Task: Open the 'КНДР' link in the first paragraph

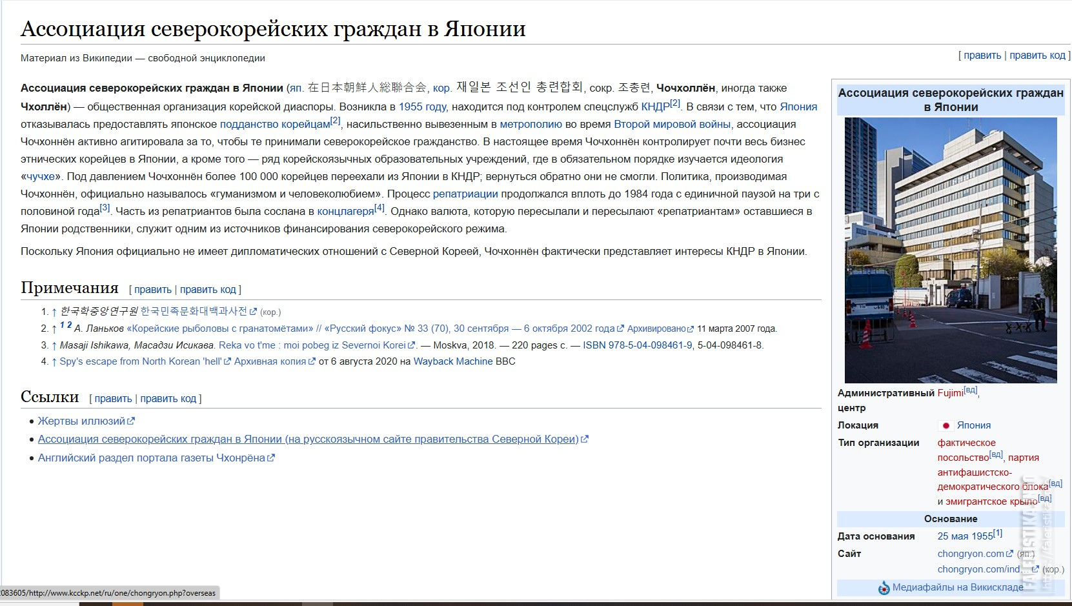Action: click(655, 106)
